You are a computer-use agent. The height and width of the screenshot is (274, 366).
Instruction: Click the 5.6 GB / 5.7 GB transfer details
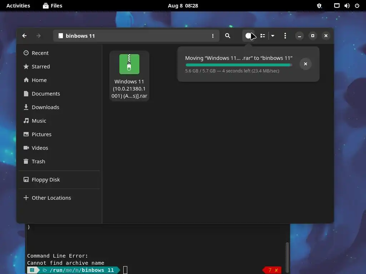232,71
